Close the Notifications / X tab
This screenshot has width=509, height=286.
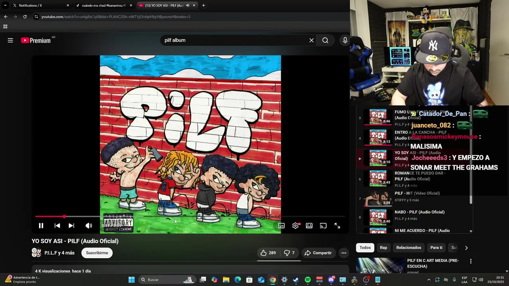68,6
